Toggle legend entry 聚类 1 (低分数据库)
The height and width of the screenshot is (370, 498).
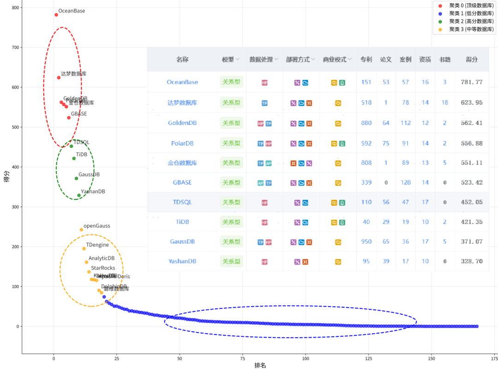[x=466, y=13]
